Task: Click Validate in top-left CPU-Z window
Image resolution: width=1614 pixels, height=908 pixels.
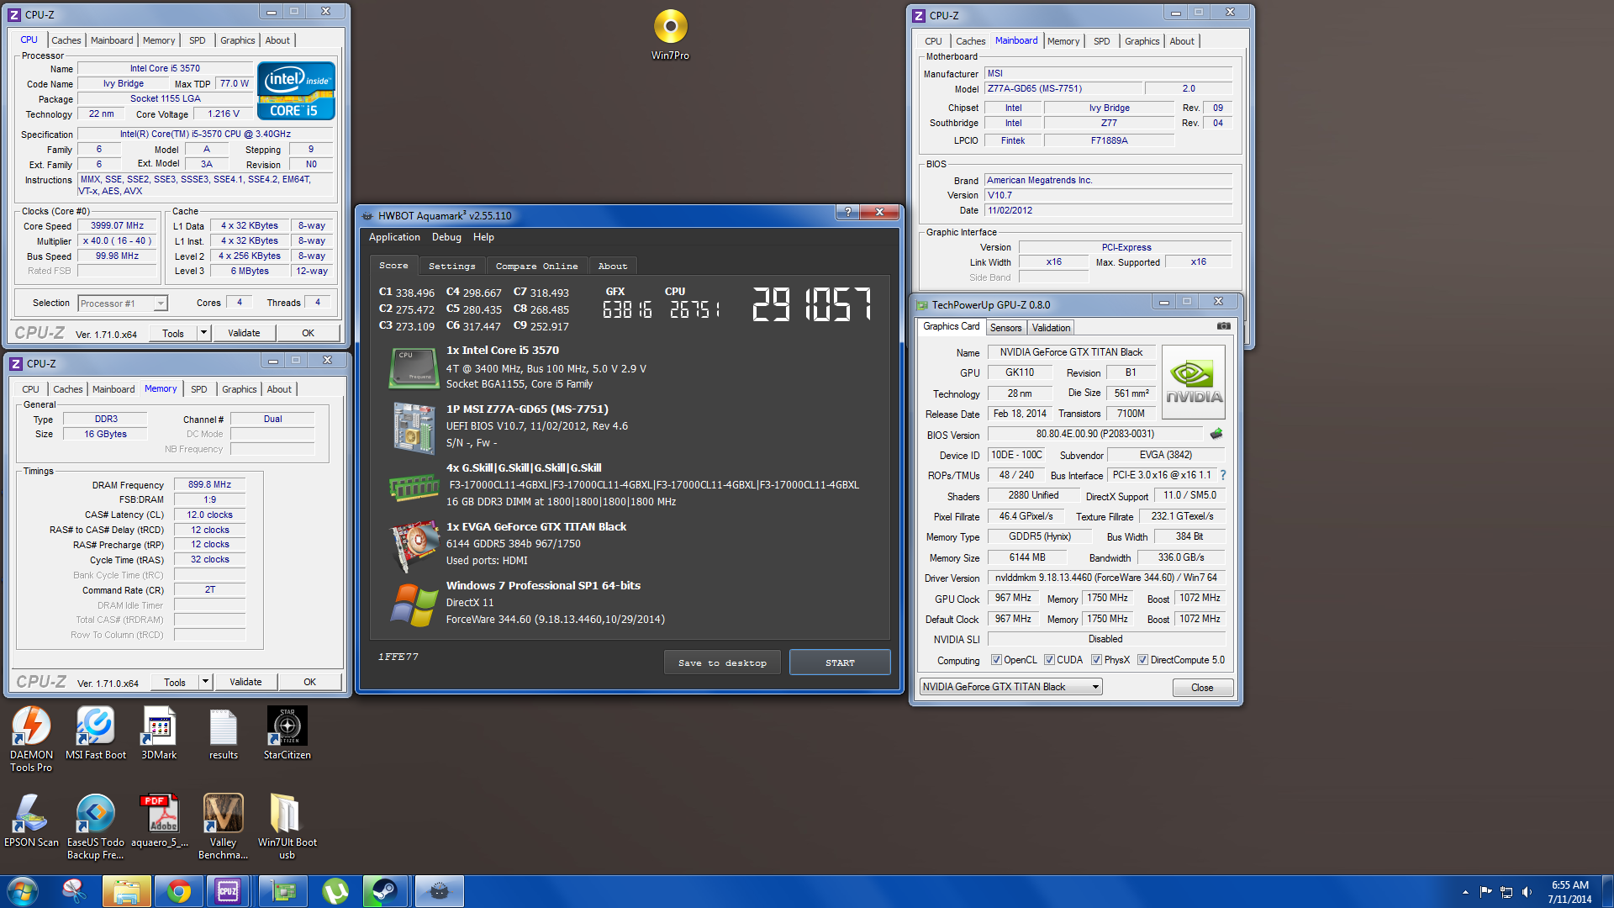Action: point(244,333)
